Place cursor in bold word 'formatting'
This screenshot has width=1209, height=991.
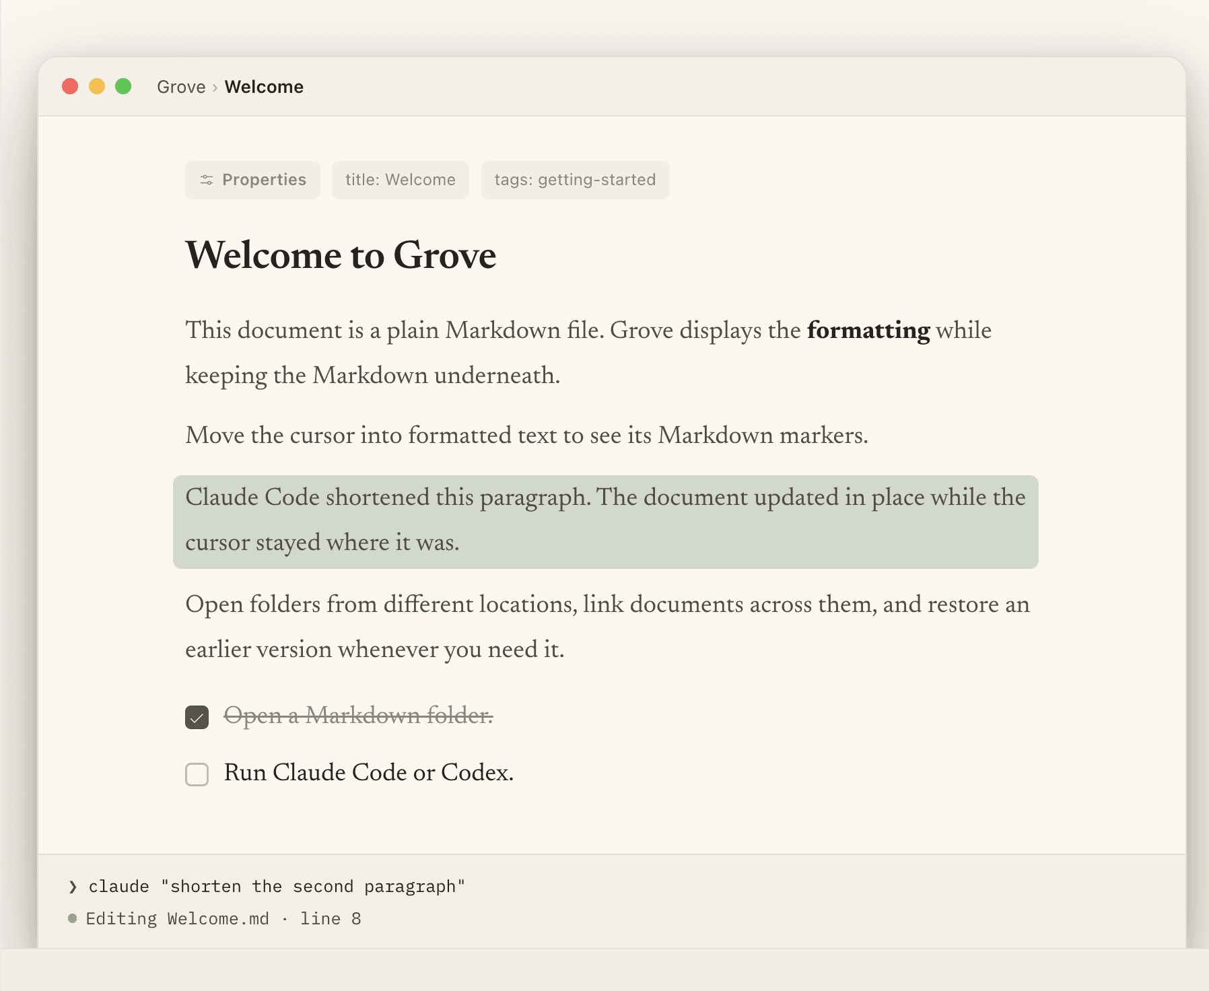pos(868,331)
